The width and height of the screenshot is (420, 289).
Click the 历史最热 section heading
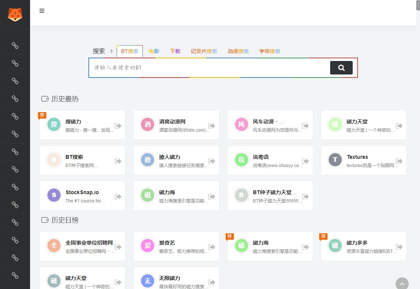[65, 99]
